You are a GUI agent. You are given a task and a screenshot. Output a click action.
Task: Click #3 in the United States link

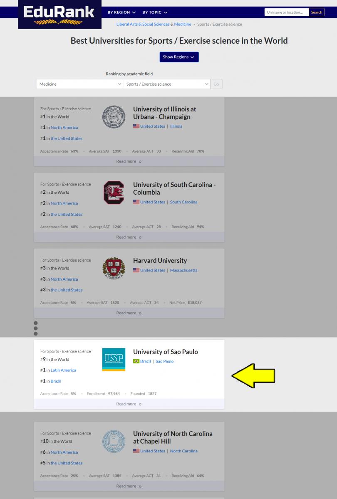(x=67, y=290)
